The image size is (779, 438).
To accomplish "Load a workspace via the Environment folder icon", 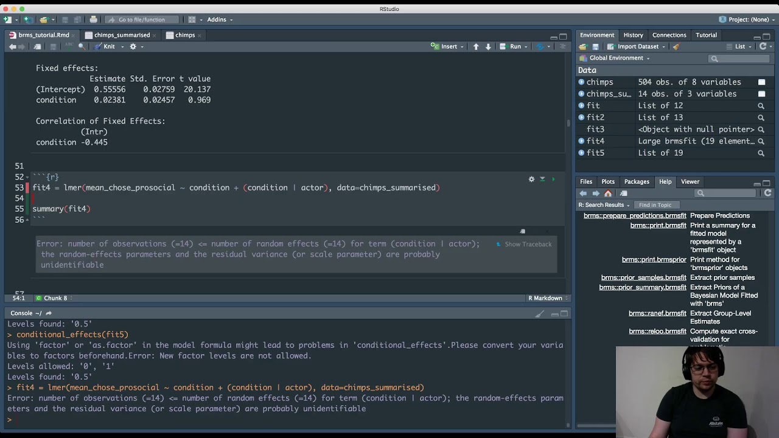I will [x=582, y=47].
